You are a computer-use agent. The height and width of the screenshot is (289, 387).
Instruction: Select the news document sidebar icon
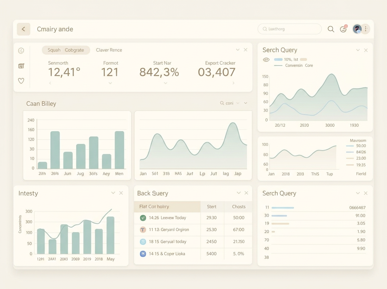[x=21, y=66]
